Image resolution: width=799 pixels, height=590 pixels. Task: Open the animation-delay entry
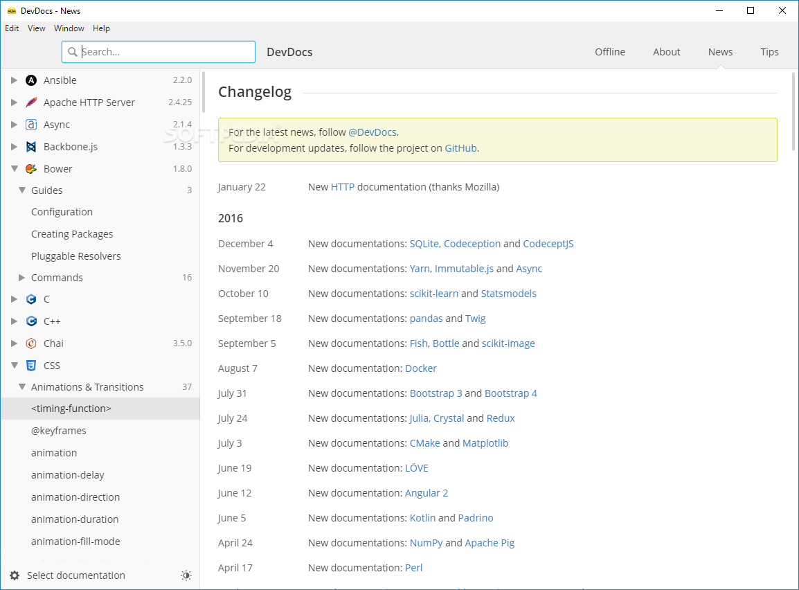point(68,475)
